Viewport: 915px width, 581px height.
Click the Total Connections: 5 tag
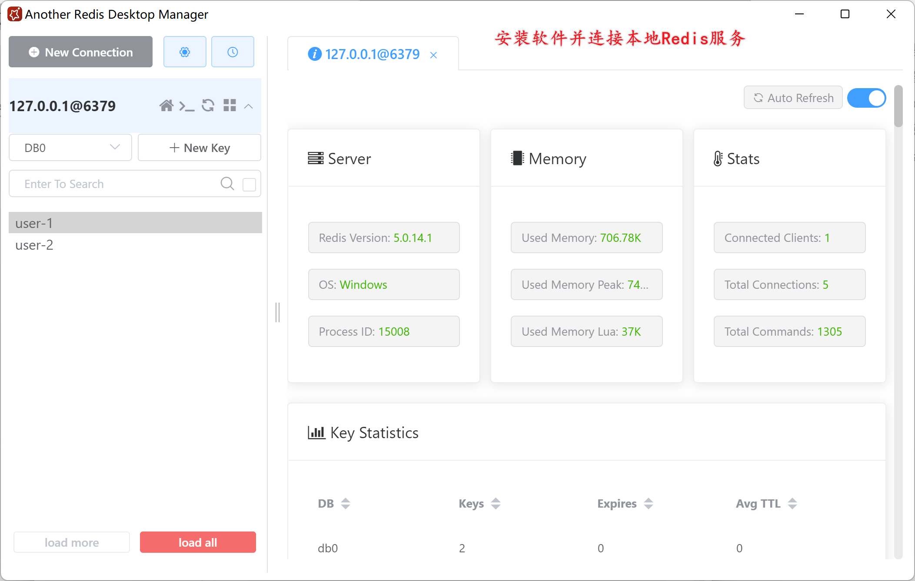coord(789,284)
